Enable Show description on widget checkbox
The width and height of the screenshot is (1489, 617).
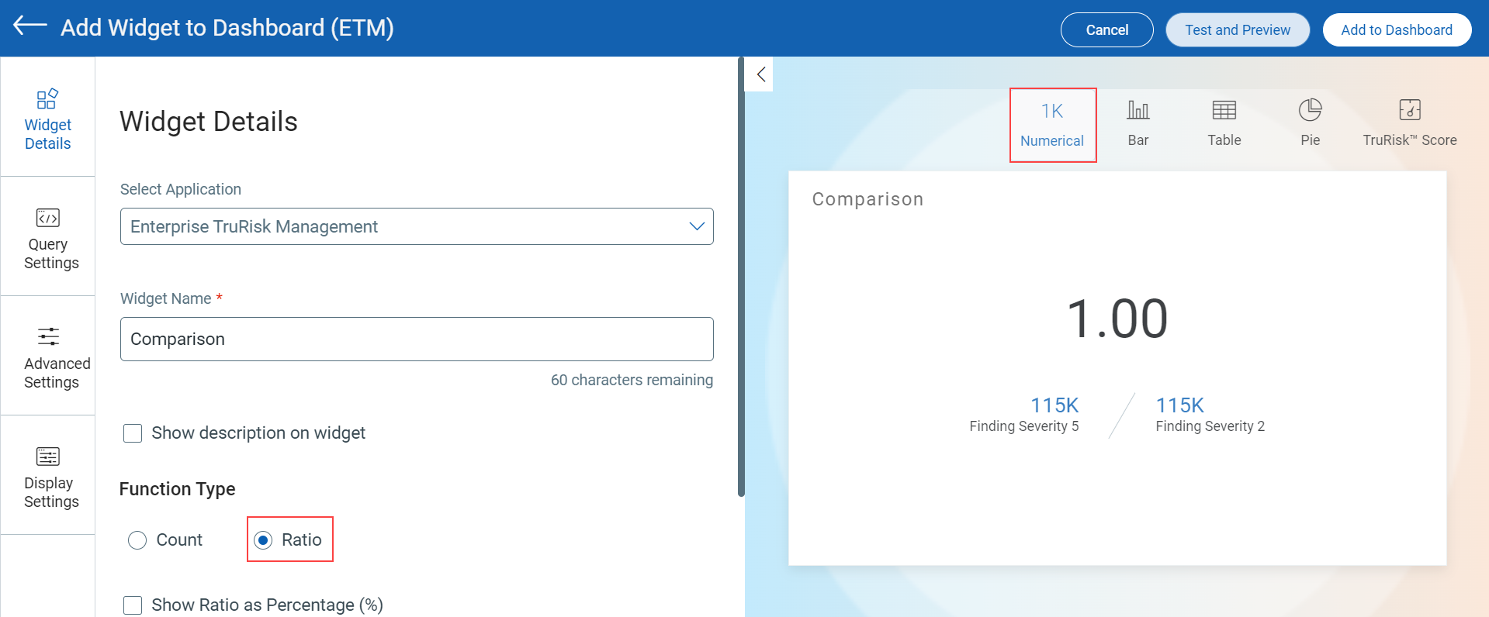click(133, 433)
